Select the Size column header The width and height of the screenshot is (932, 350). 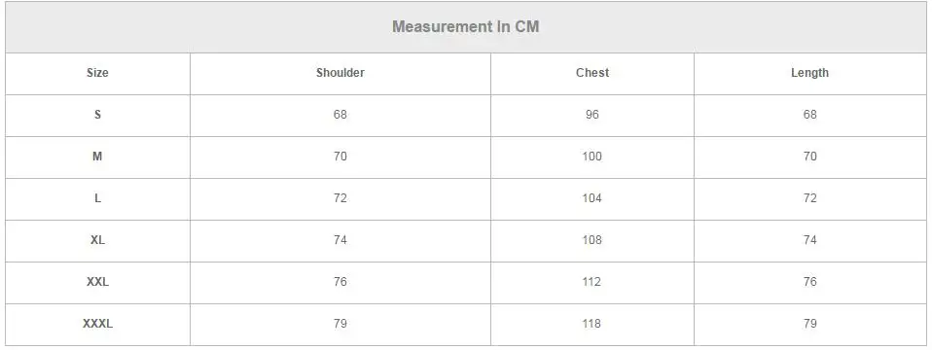pos(97,73)
